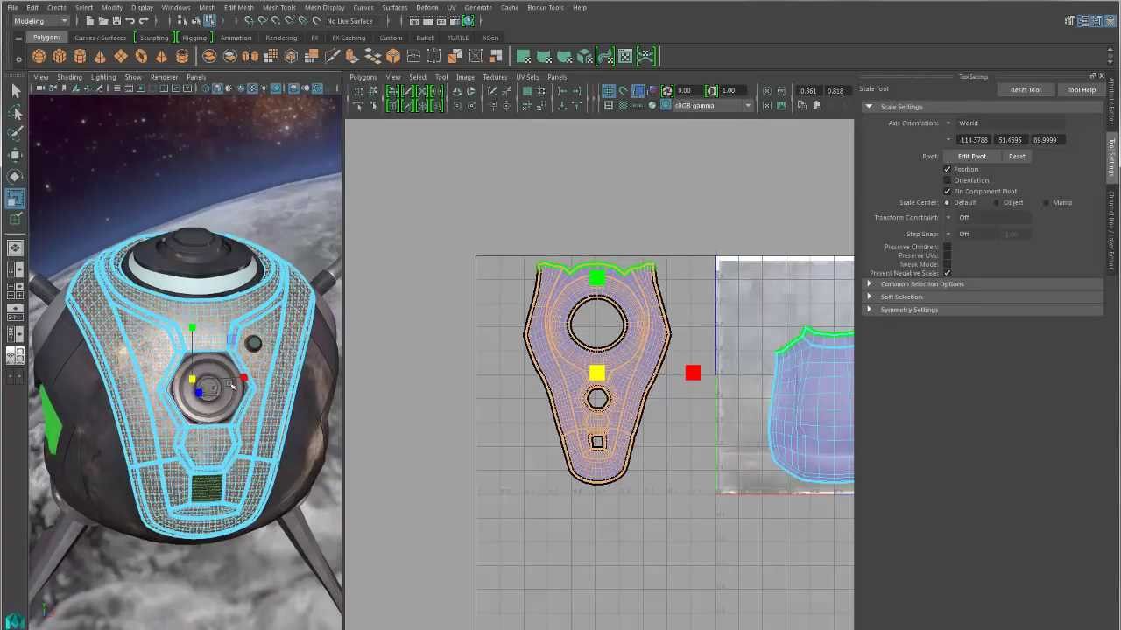Open the Mesh Tools menu

pyautogui.click(x=278, y=7)
